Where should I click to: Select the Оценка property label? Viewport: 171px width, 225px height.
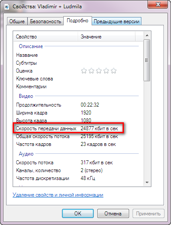tap(24, 71)
